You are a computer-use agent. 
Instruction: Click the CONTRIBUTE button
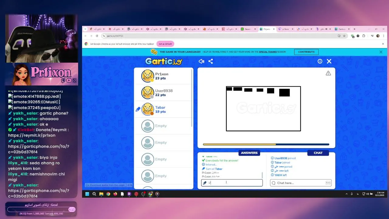tap(306, 52)
